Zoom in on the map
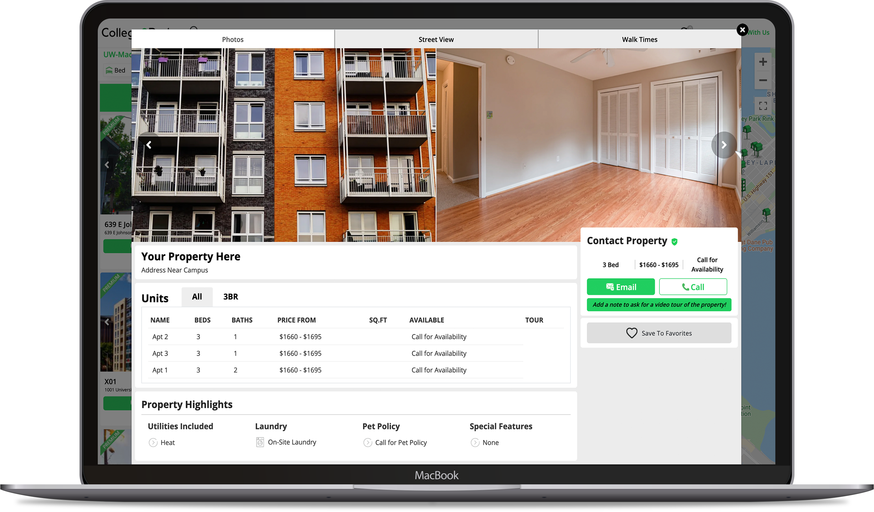 (x=763, y=62)
